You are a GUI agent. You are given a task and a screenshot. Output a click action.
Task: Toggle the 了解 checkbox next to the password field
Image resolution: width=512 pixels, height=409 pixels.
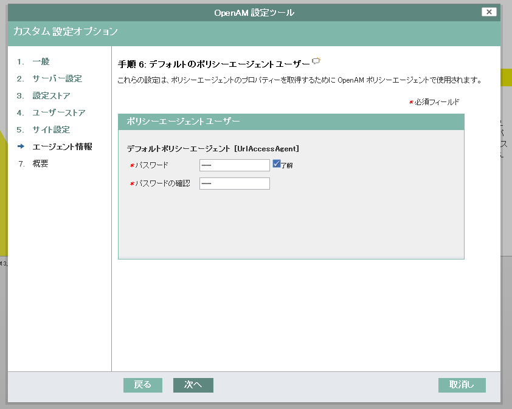point(276,164)
